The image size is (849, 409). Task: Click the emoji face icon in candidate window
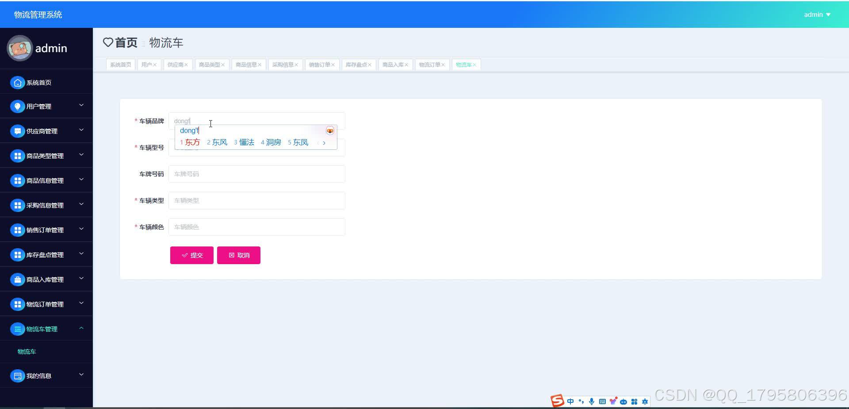(x=330, y=130)
